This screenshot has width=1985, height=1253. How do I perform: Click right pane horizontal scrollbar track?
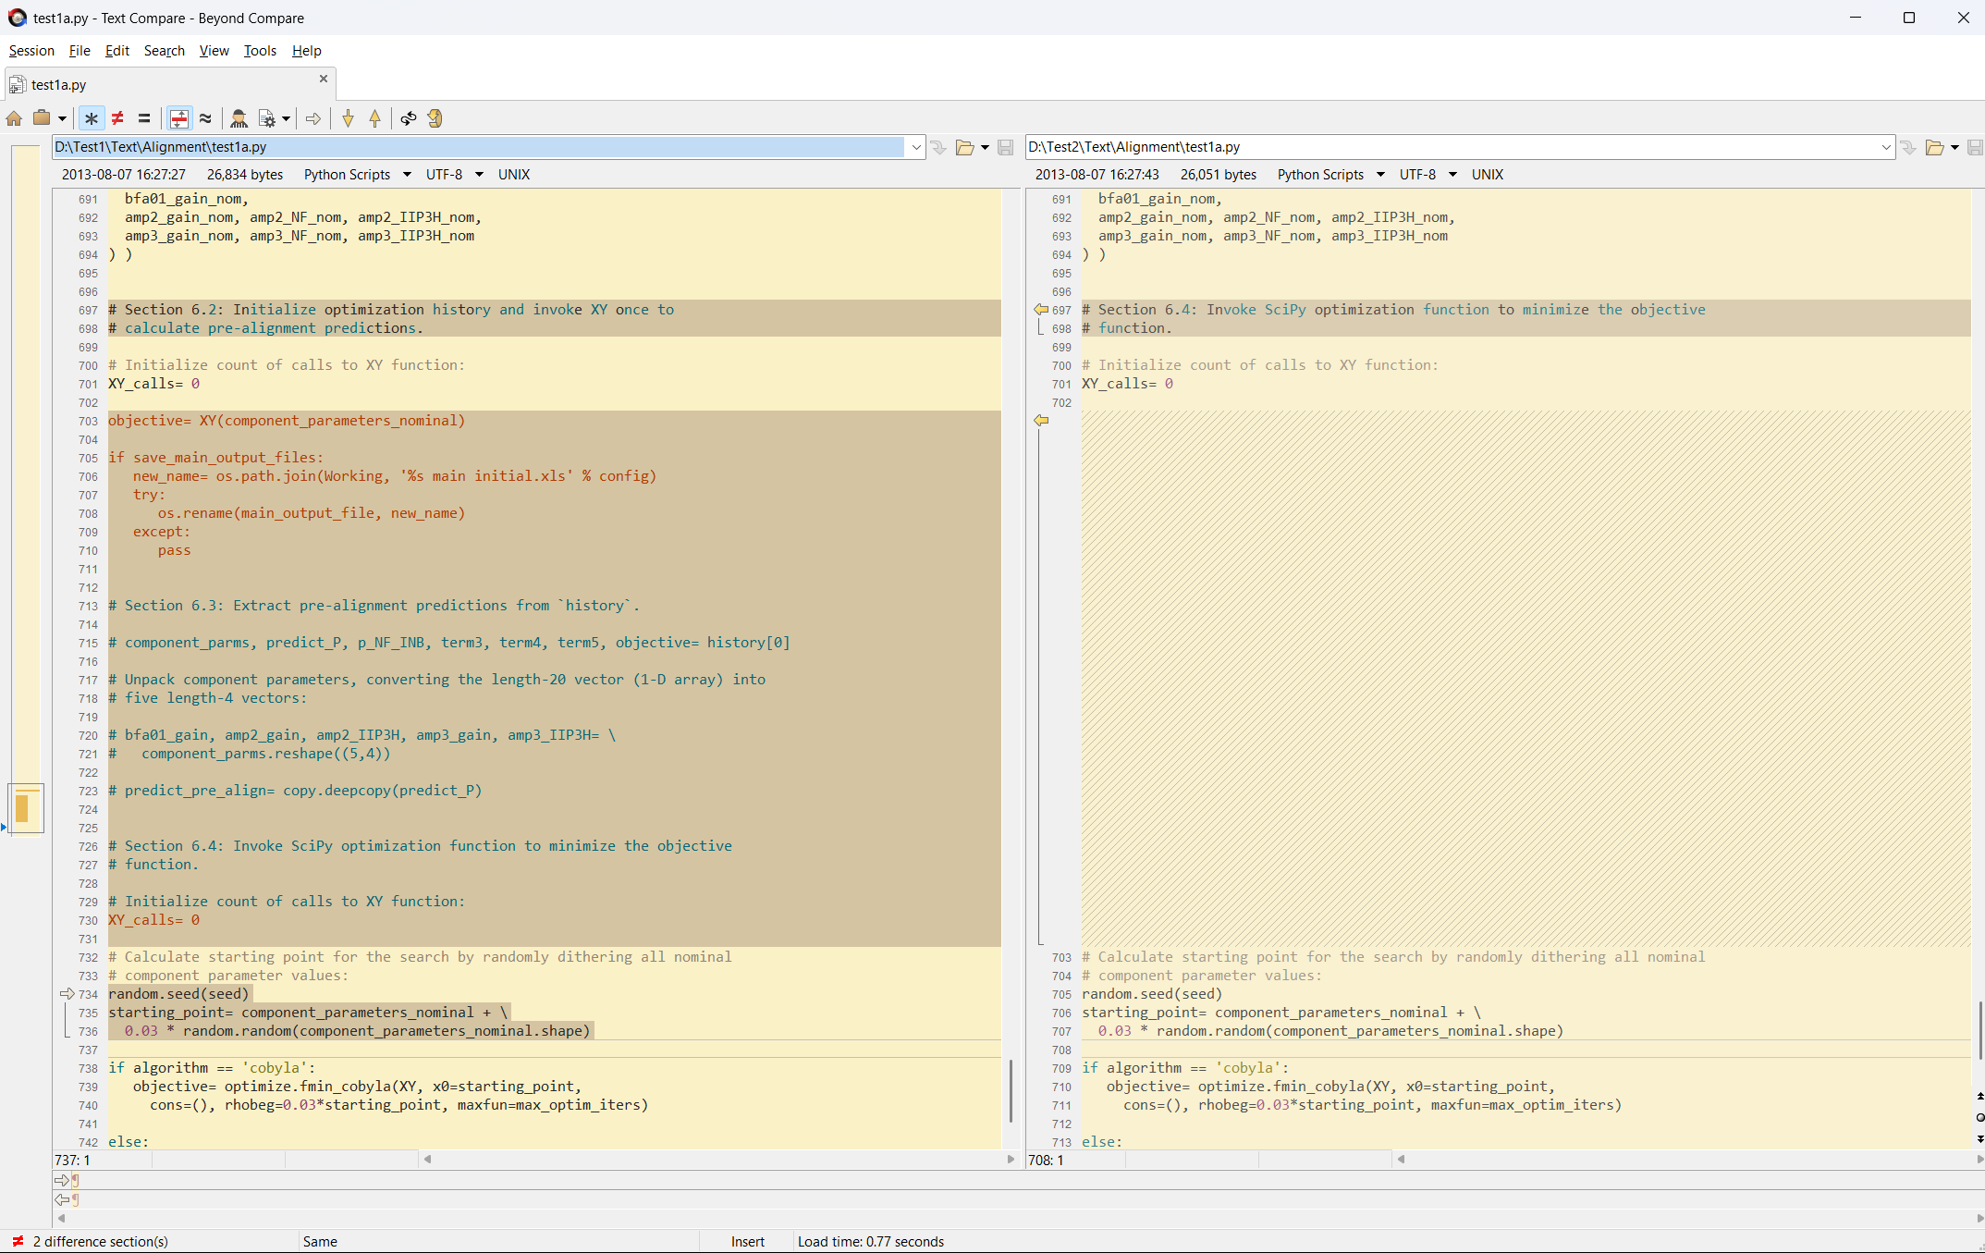(x=1688, y=1160)
